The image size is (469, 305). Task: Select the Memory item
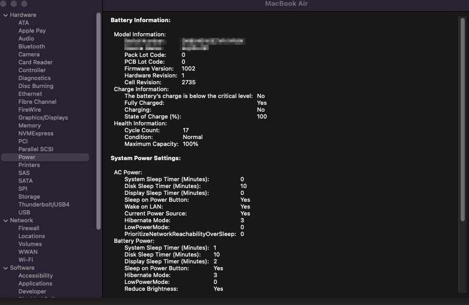[x=30, y=125]
